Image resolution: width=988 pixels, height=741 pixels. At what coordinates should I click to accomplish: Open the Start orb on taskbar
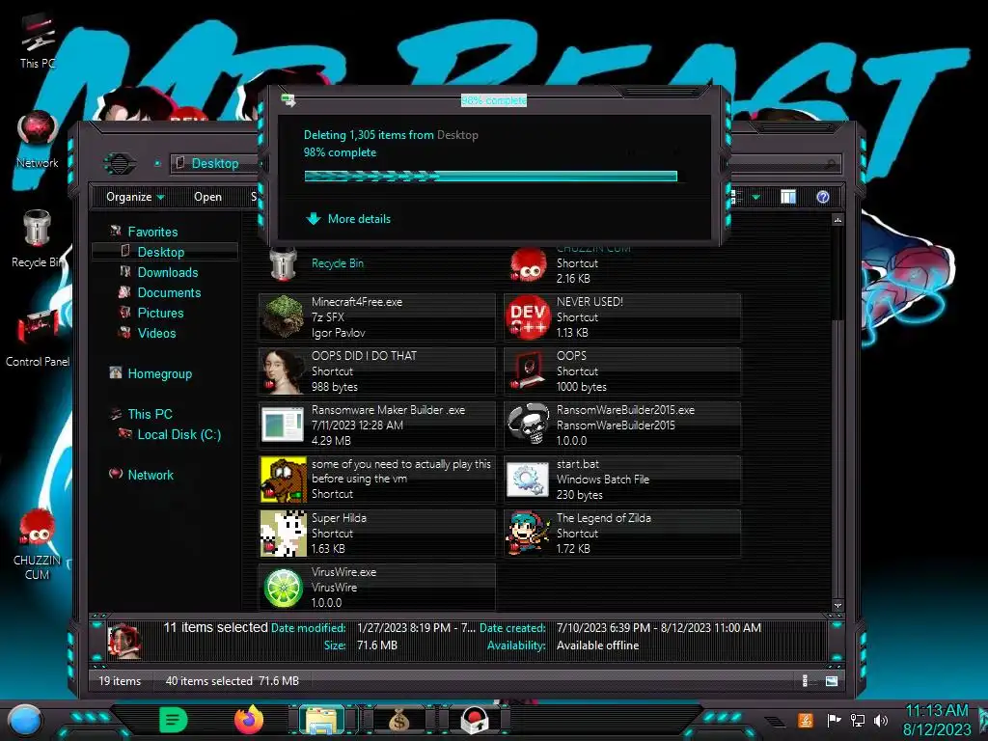pos(25,721)
